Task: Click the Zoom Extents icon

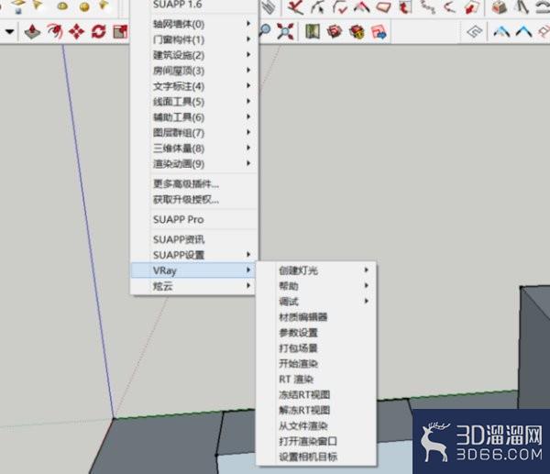Action: point(285,31)
